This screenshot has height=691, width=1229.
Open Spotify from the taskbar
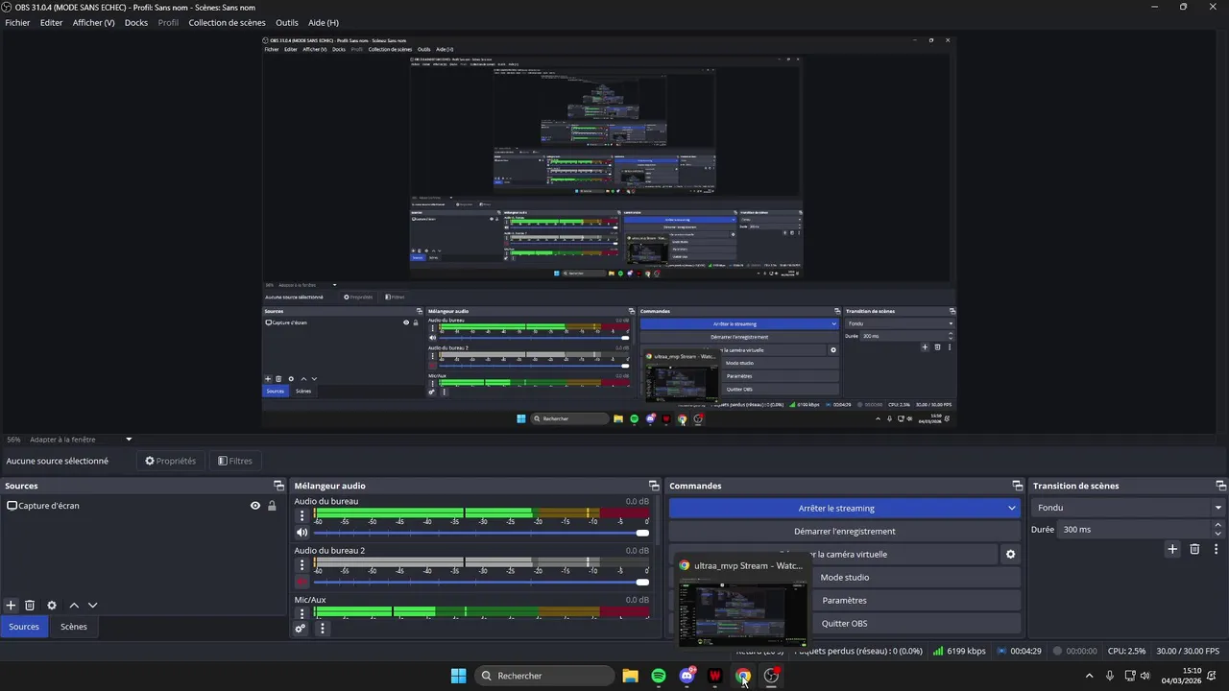659,676
